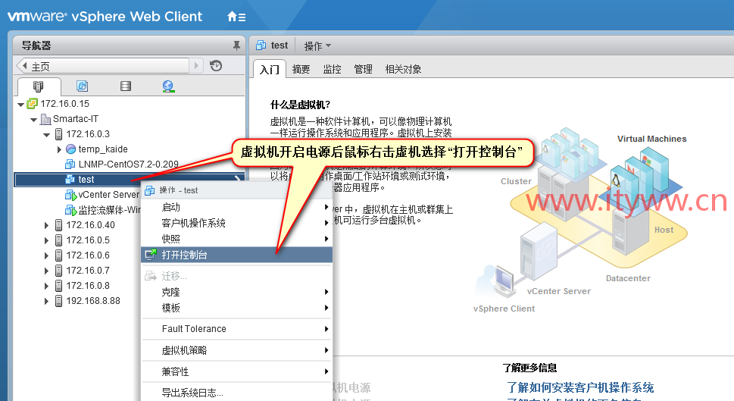
Task: Open the 虚拟机策略 submenu
Action: [x=237, y=350]
